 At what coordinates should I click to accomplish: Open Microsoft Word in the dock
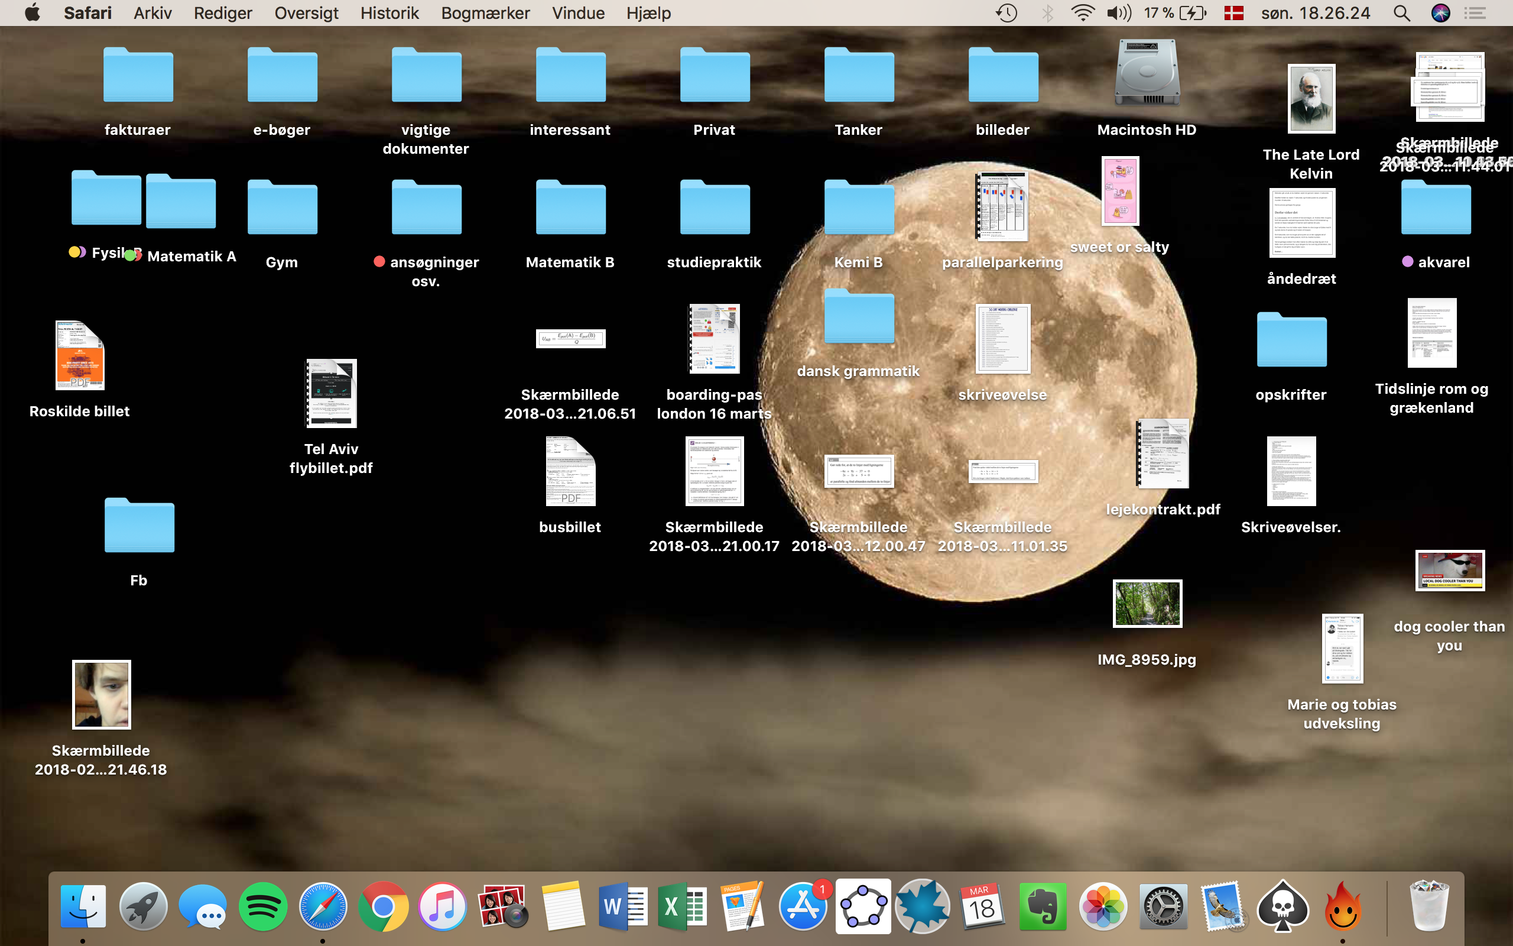[x=622, y=906]
